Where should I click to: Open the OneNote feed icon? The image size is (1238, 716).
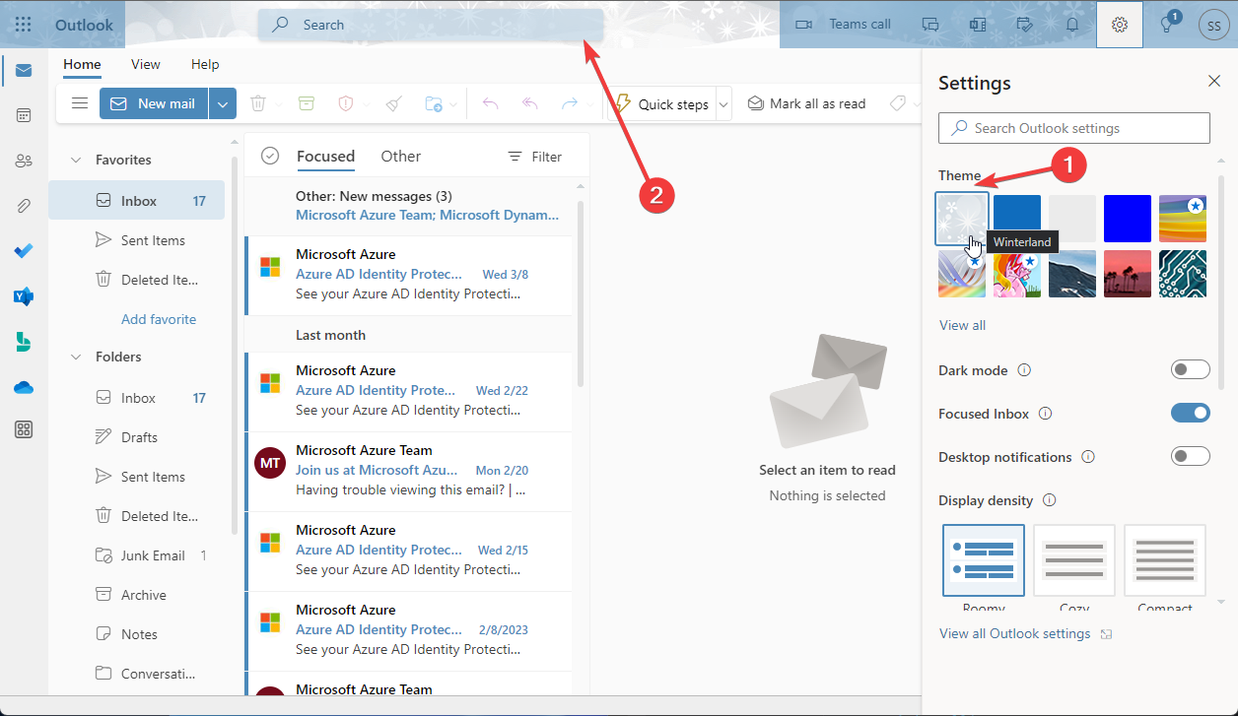point(978,25)
